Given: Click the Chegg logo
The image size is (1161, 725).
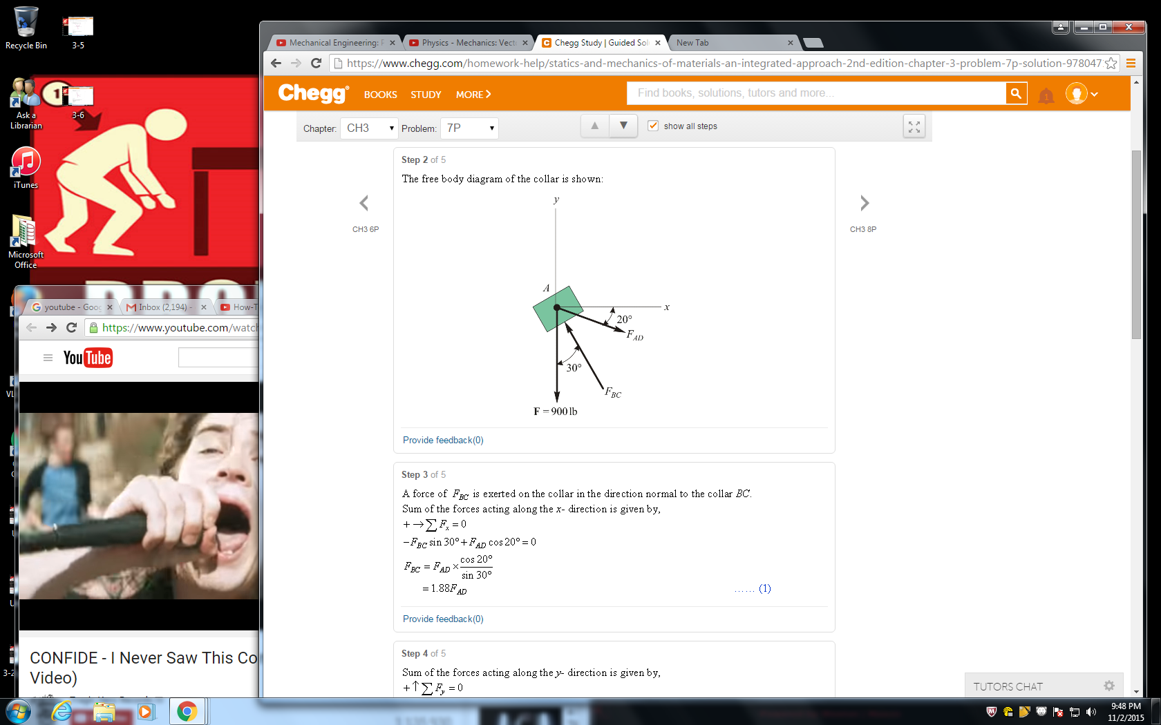Looking at the screenshot, I should coord(312,93).
